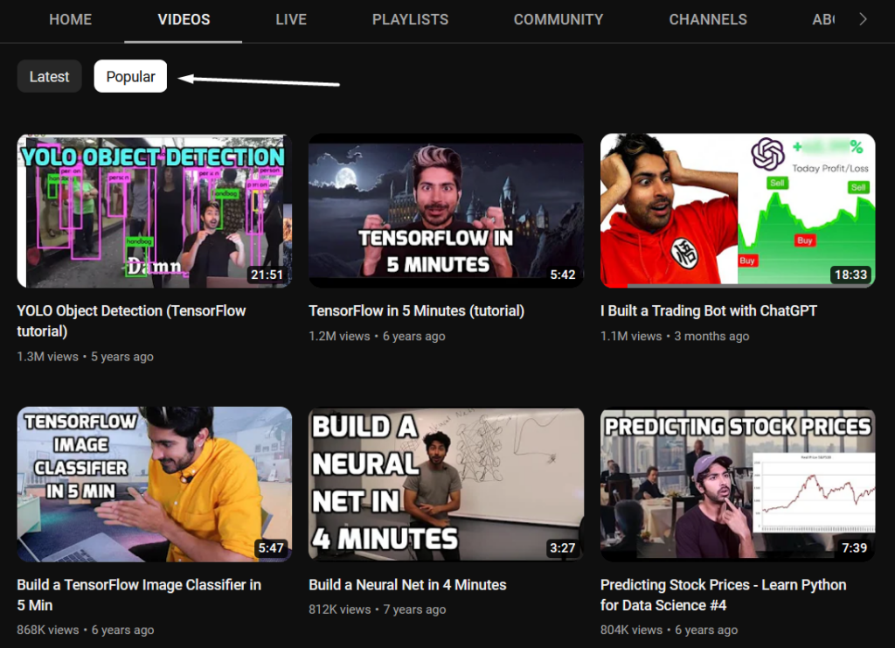Play the TensorFlow in 5 Minutes thumbnail
This screenshot has width=895, height=648.
(x=447, y=211)
